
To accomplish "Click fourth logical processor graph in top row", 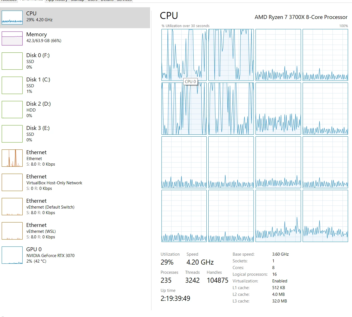I will pyautogui.click(x=325, y=55).
